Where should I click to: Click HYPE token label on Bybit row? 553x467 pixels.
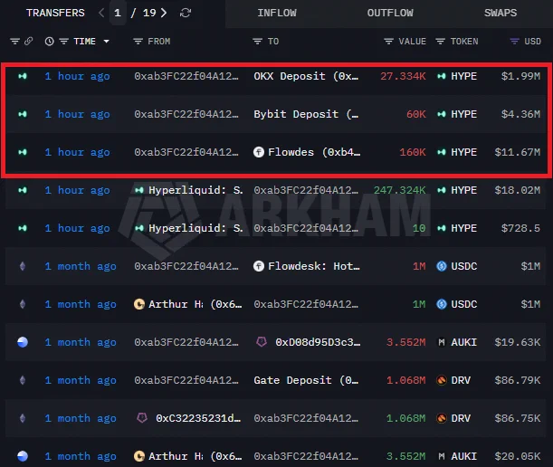click(x=463, y=114)
